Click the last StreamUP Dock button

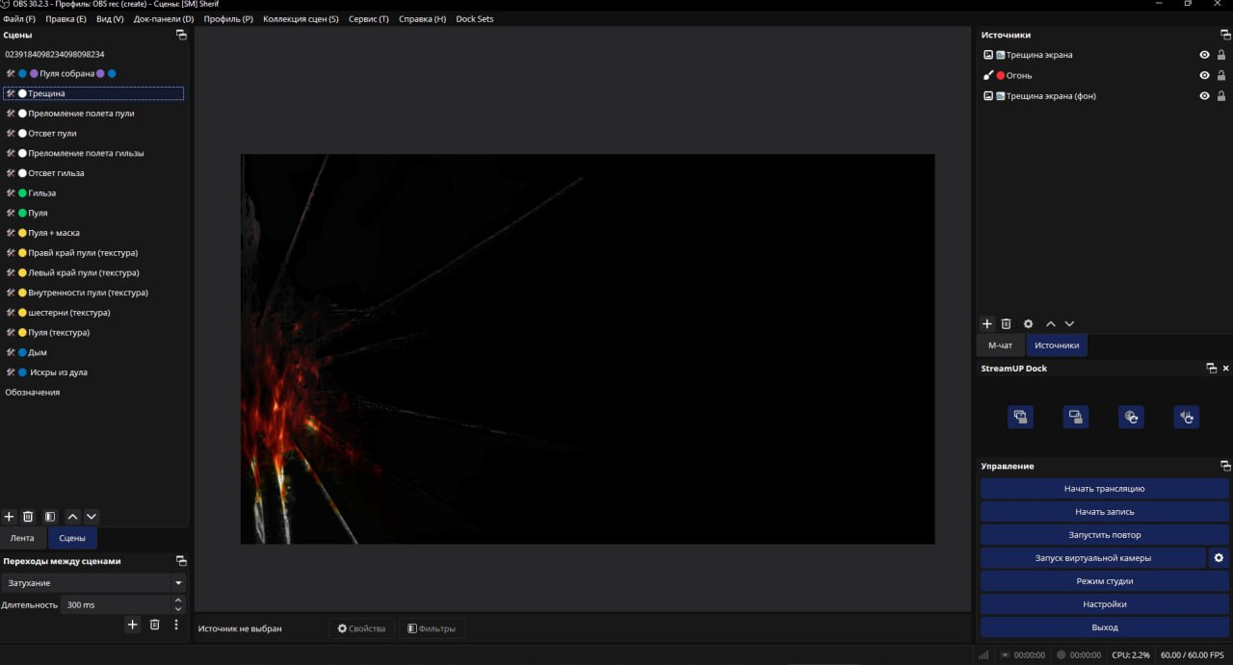(1186, 417)
